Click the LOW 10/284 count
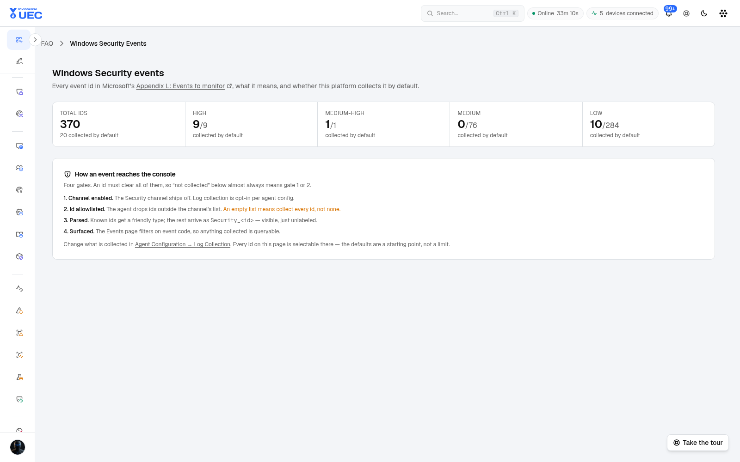The image size is (740, 462). tap(604, 124)
